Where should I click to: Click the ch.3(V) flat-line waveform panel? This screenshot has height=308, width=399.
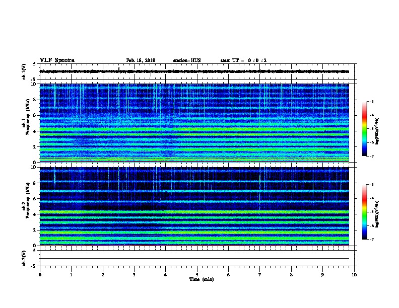pyautogui.click(x=197, y=258)
